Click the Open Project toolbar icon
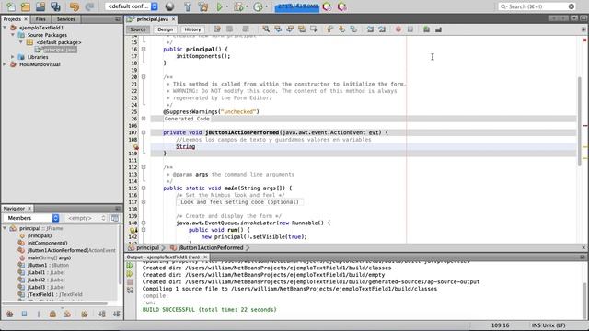The height and width of the screenshot is (331, 589). [x=40, y=6]
